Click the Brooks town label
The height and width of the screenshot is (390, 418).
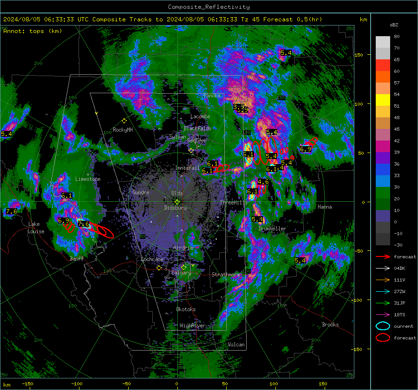330,325
